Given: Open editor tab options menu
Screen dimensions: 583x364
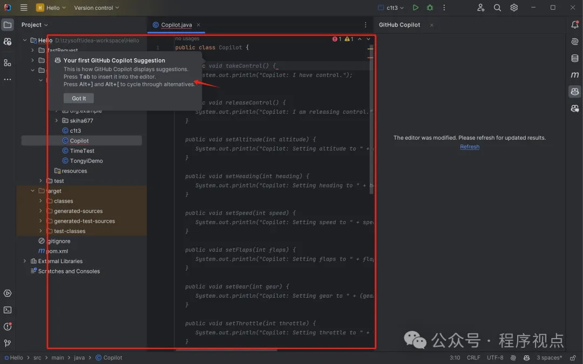Looking at the screenshot, I should (365, 25).
